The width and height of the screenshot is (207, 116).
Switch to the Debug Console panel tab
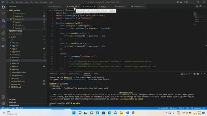[x=74, y=74]
